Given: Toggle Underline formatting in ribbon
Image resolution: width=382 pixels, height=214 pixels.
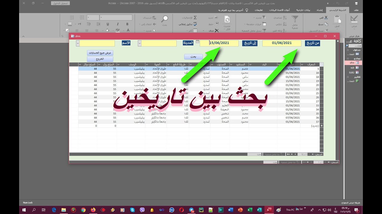Looking at the screenshot, I should (x=108, y=24).
